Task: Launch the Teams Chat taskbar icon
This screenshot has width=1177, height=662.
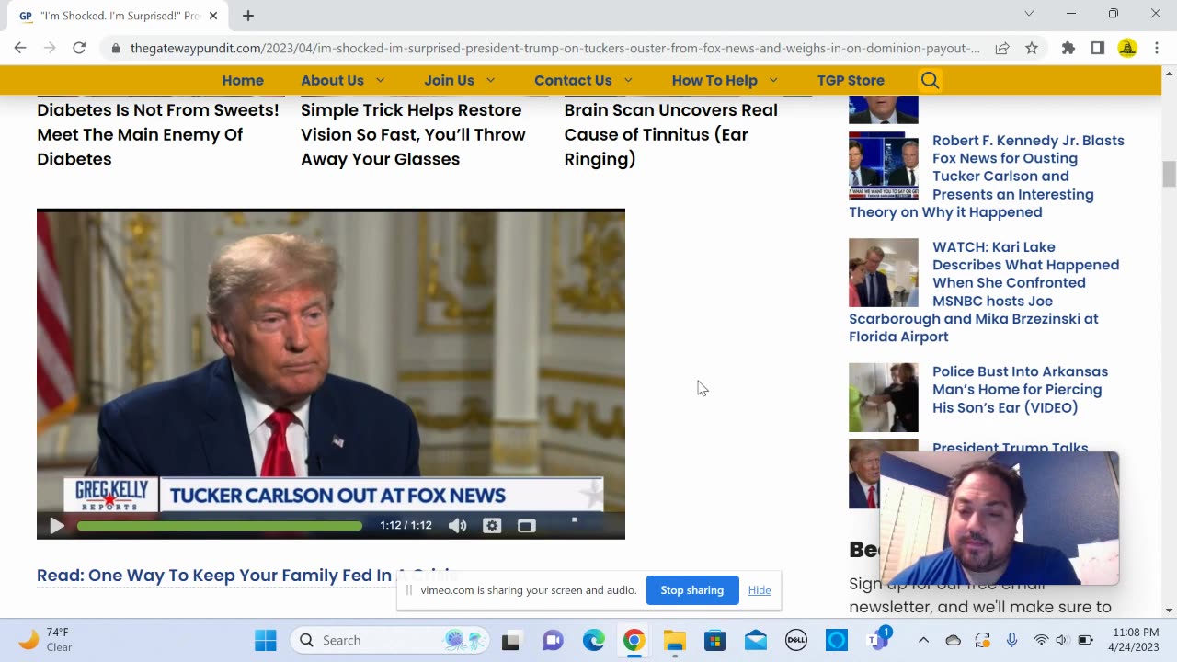Action: [x=553, y=641]
